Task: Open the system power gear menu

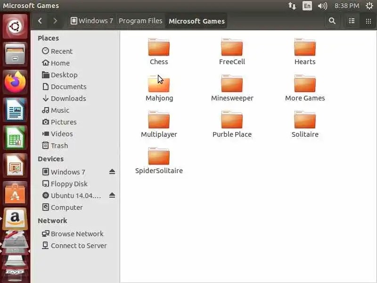Action: click(x=369, y=6)
